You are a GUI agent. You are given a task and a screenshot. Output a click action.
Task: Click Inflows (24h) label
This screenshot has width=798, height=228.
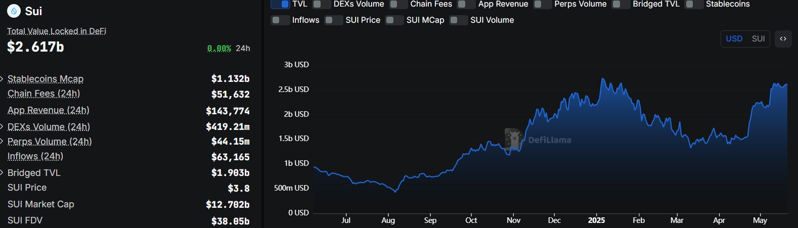click(35, 156)
